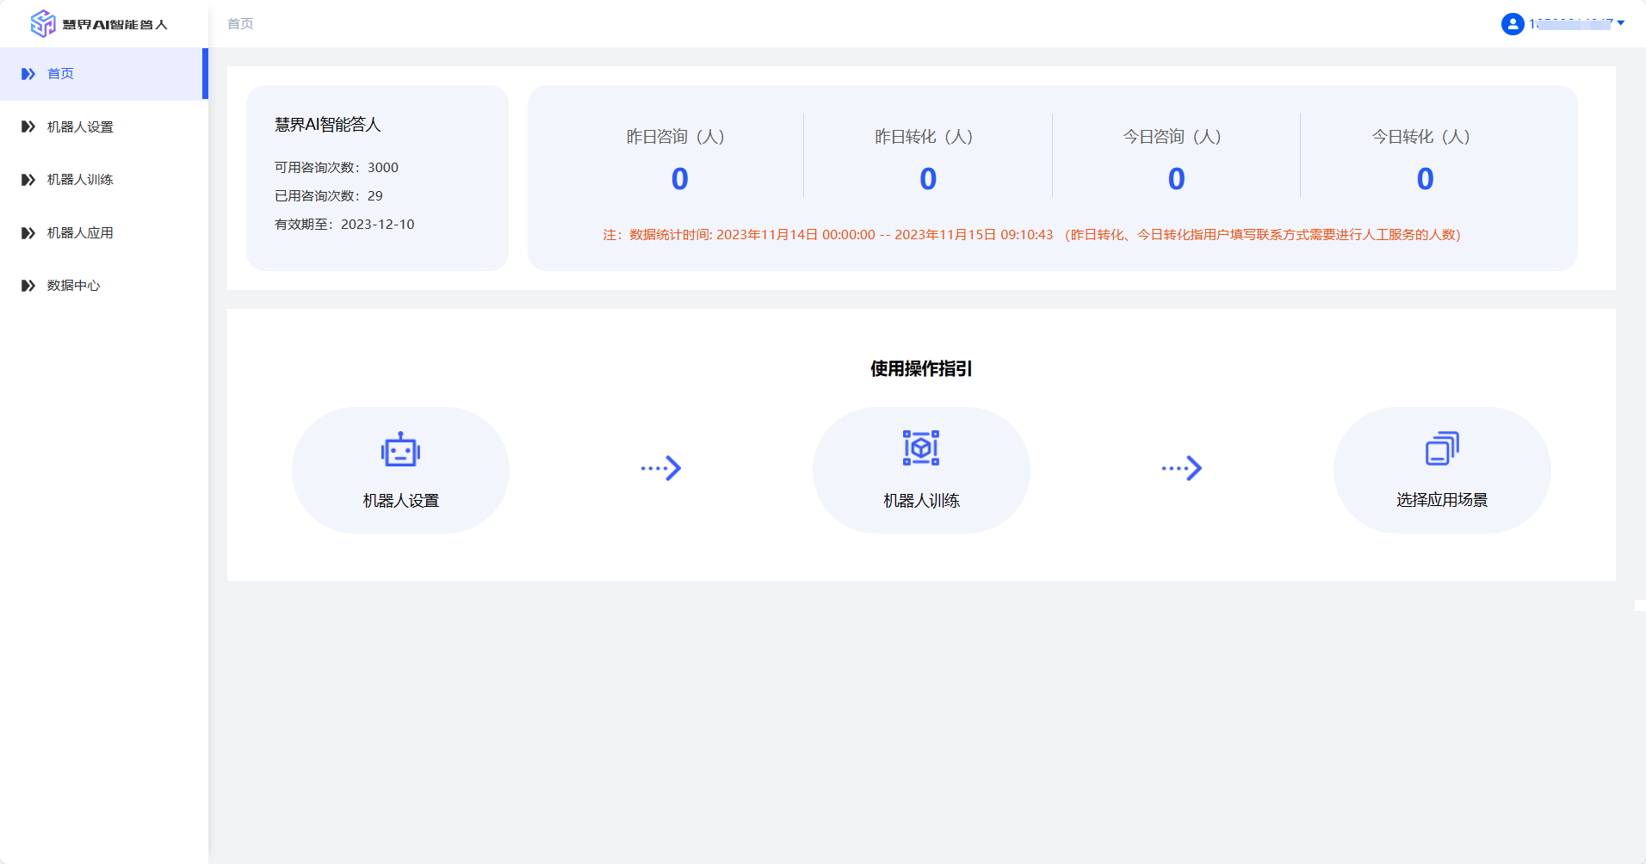The image size is (1646, 864).
Task: Open the account dropdown caret at top right
Action: point(1621,23)
